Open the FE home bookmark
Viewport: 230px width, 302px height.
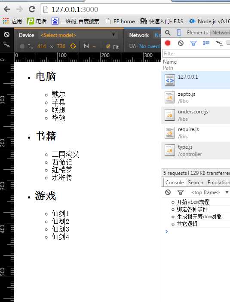(120, 21)
